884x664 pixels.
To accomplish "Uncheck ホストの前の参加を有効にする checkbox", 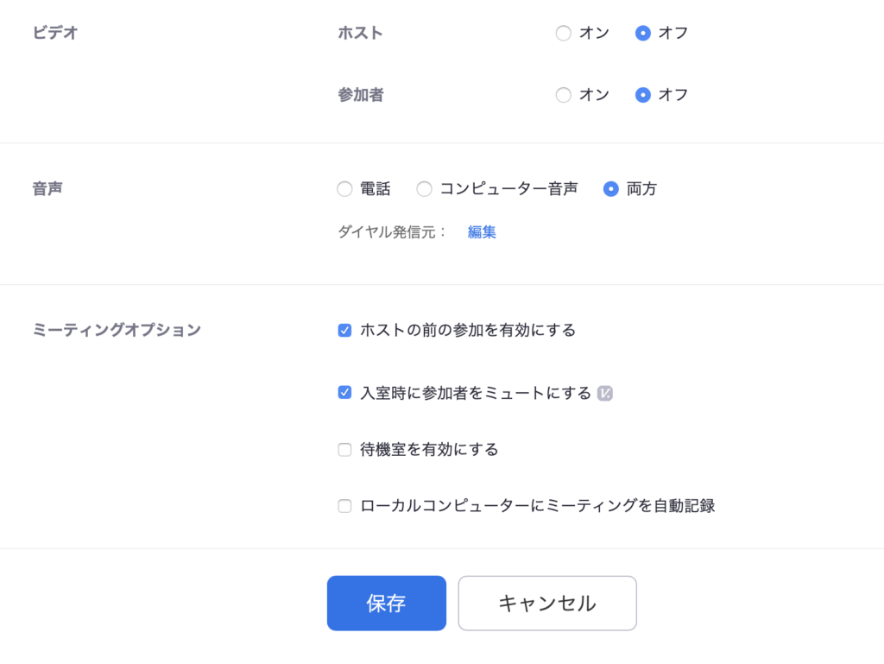I will coord(344,331).
